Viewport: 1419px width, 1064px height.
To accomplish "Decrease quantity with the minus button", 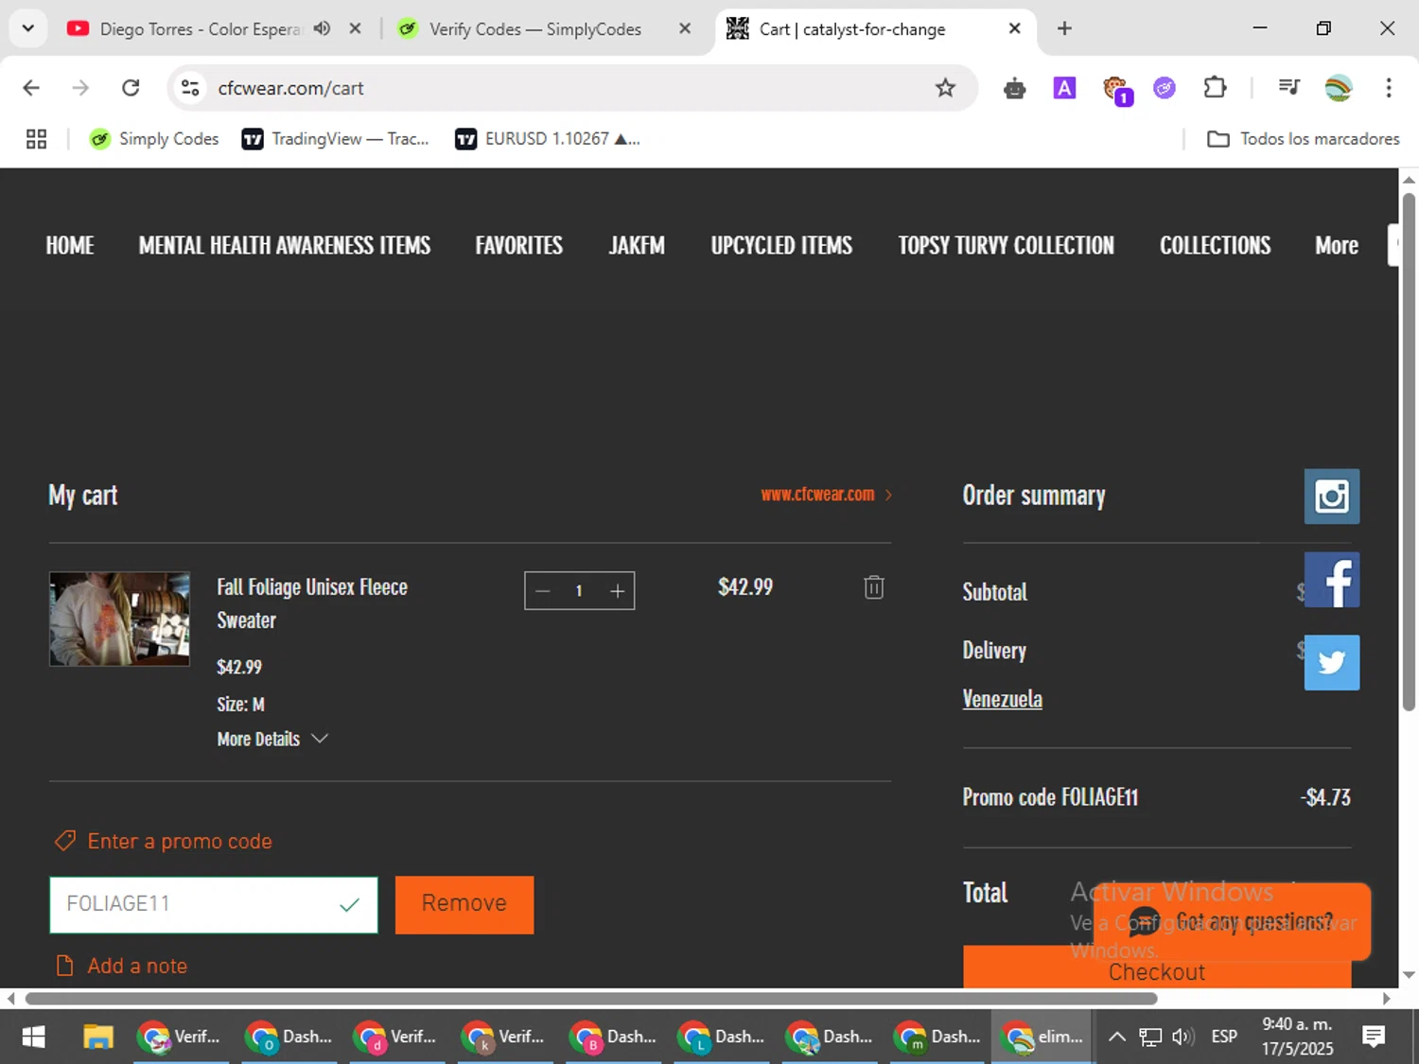I will pyautogui.click(x=543, y=591).
